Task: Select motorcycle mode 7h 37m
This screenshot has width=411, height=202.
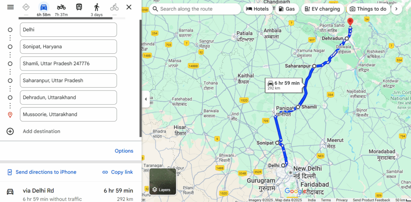Action: (x=61, y=10)
